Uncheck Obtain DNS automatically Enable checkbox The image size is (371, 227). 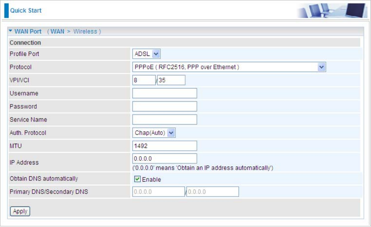point(137,179)
